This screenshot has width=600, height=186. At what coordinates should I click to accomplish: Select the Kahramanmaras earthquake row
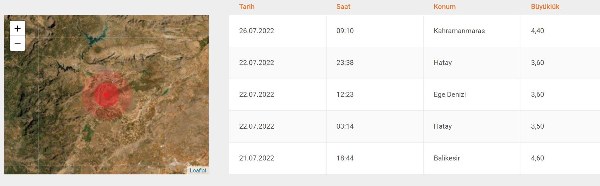click(x=415, y=31)
